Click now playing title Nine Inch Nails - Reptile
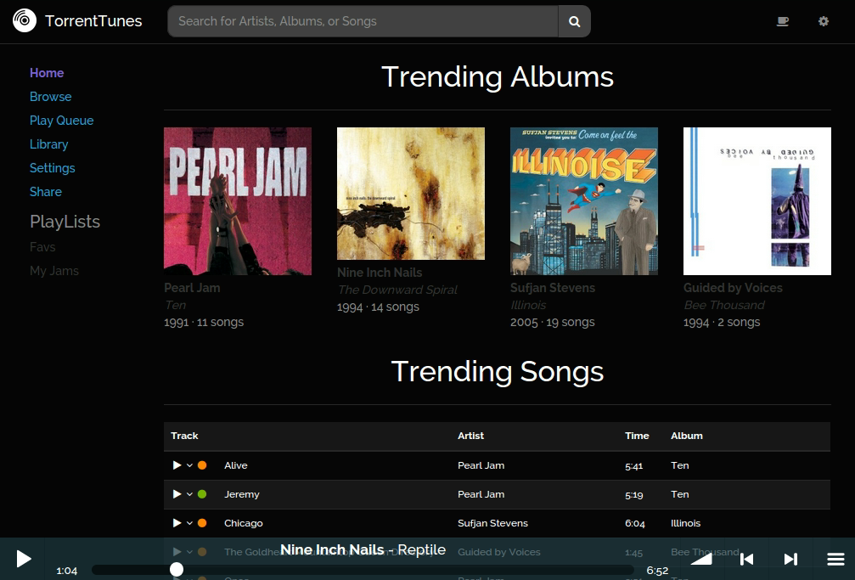 [363, 550]
